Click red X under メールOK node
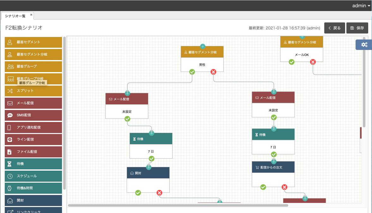 pyautogui.click(x=313, y=62)
